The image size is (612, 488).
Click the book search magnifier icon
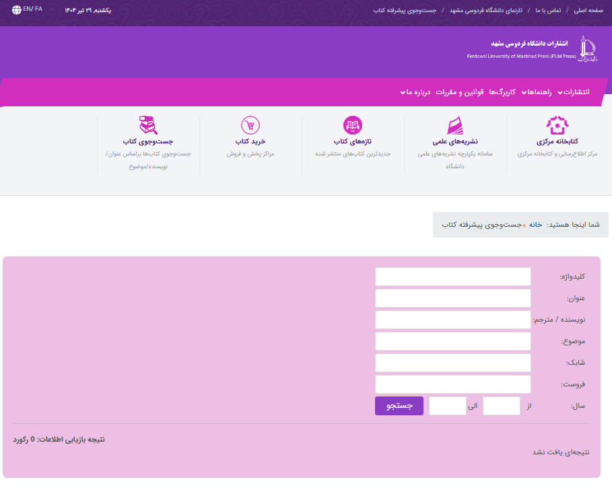click(x=148, y=125)
